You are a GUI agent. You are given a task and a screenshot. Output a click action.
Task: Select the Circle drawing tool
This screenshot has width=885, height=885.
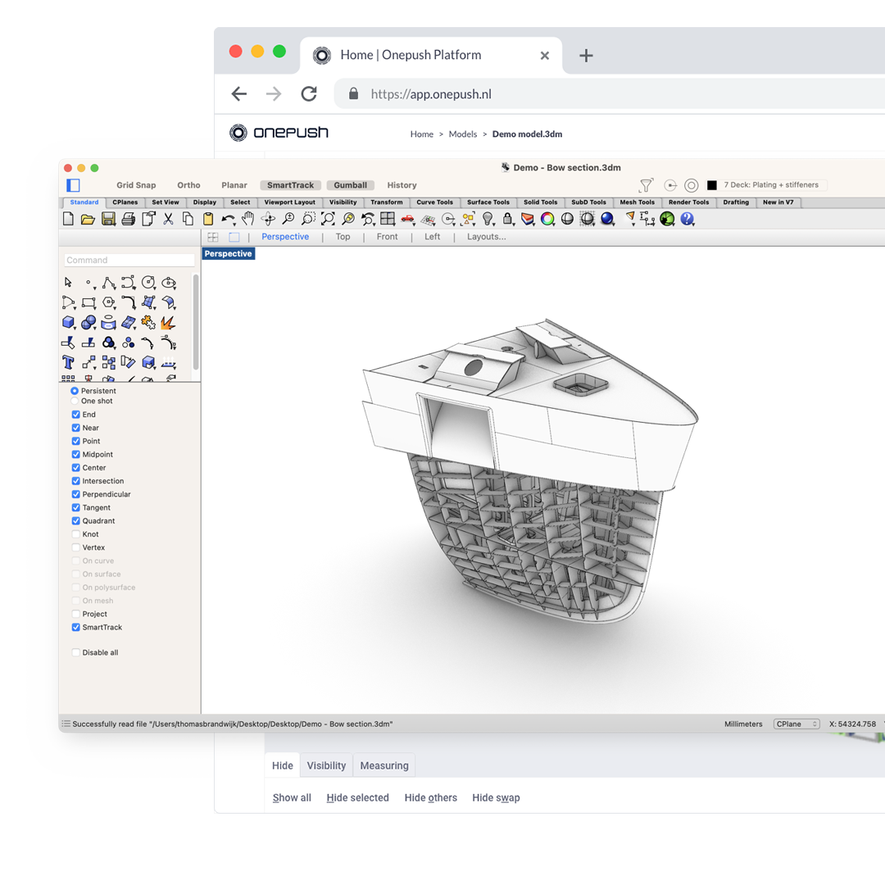[x=148, y=282]
